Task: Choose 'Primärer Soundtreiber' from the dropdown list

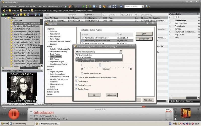Action: 99,55
